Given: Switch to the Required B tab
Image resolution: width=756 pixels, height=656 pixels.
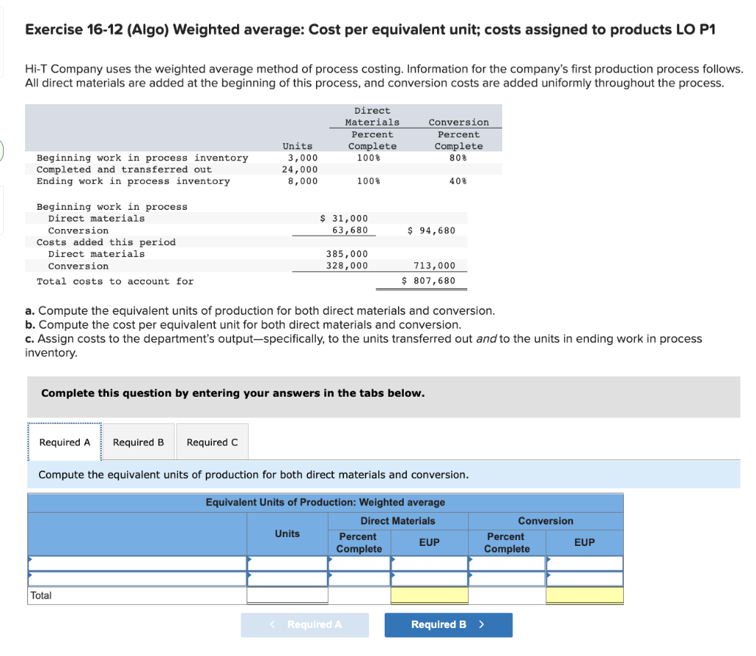Looking at the screenshot, I should pyautogui.click(x=138, y=442).
